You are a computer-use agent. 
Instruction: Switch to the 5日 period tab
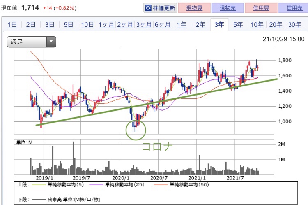coord(69,25)
